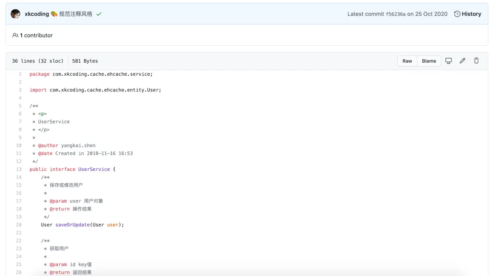Click the emoji in commit message
Screen dimensions: 499x276
[x=54, y=14]
